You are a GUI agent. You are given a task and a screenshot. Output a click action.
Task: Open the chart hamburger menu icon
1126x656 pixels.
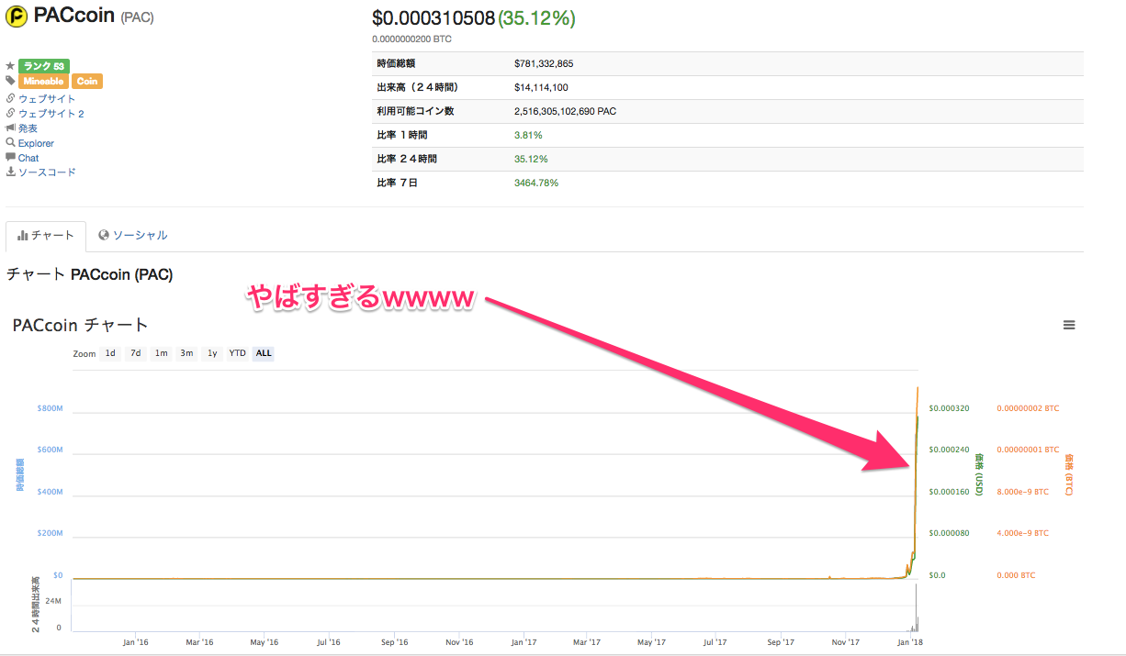1069,325
